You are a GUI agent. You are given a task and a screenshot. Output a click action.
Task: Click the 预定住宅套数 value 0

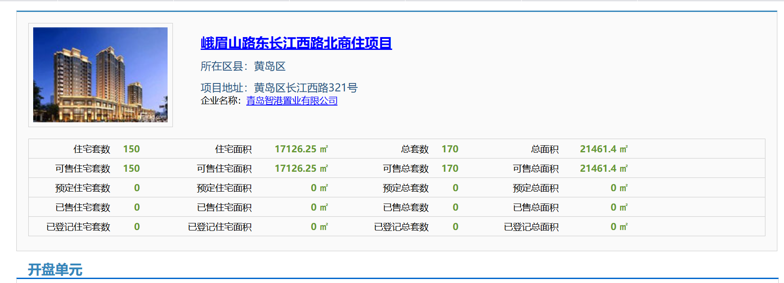pos(137,188)
